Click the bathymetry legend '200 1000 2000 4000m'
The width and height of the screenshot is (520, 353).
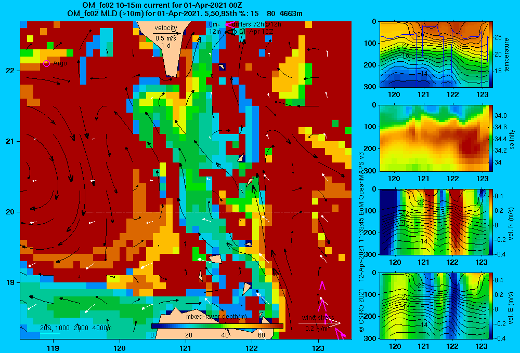coord(75,328)
